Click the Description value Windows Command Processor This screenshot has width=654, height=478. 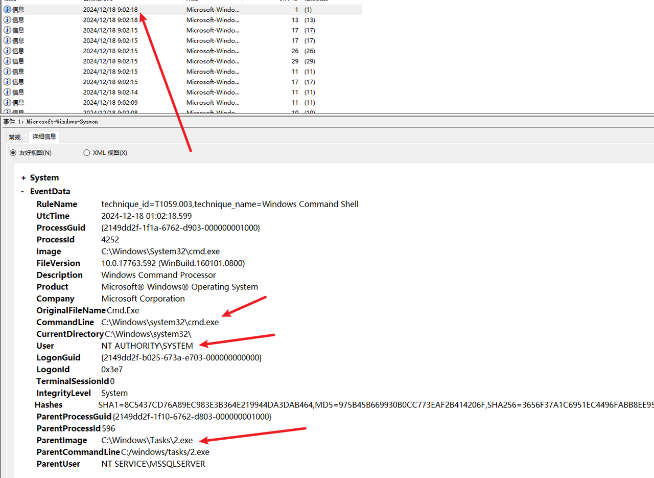coord(158,275)
